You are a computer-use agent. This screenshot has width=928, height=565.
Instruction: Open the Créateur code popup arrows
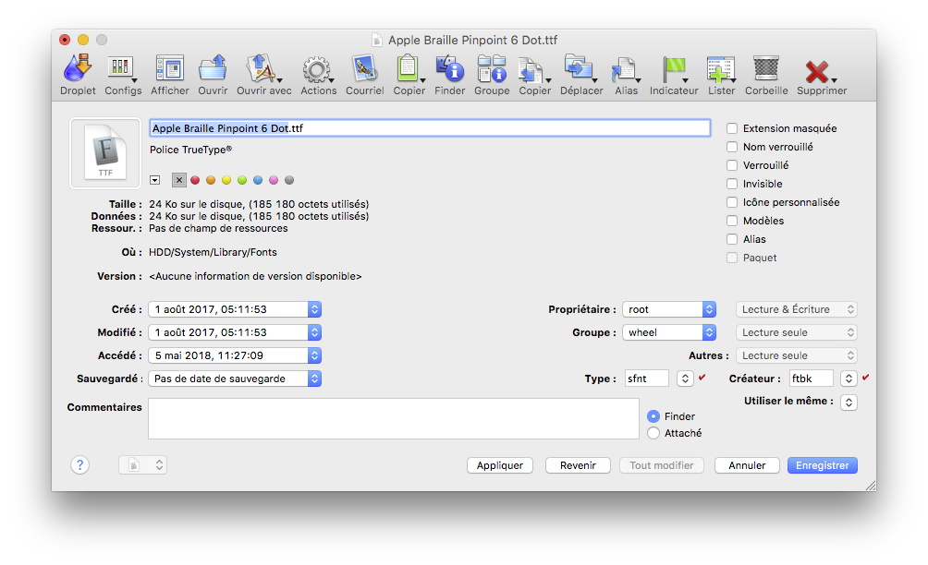click(849, 379)
